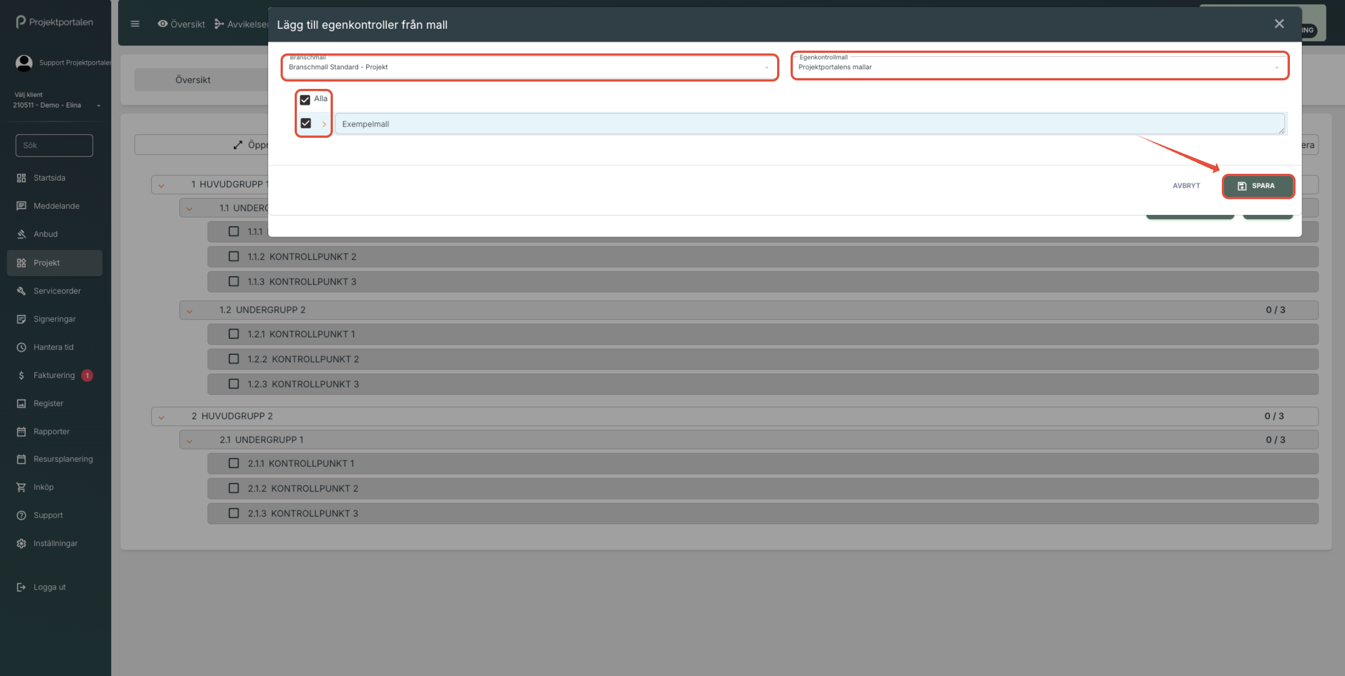Viewport: 1345px width, 676px height.
Task: Open Inköp shopping cart icon
Action: [x=21, y=487]
